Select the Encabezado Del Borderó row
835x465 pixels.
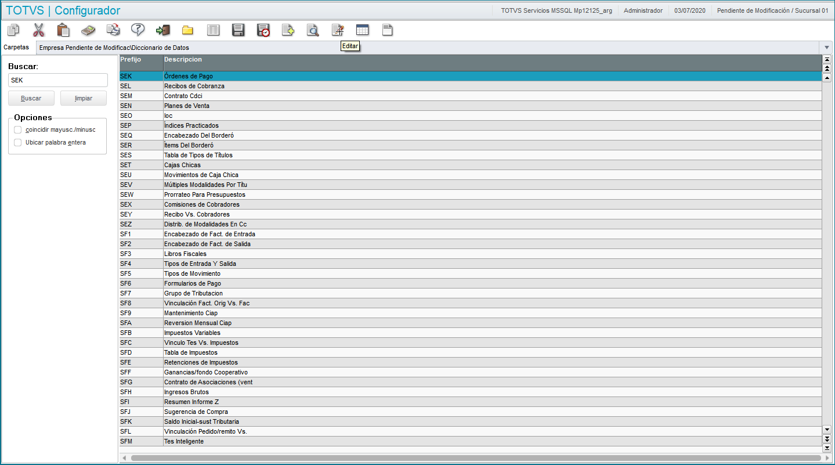(471, 135)
